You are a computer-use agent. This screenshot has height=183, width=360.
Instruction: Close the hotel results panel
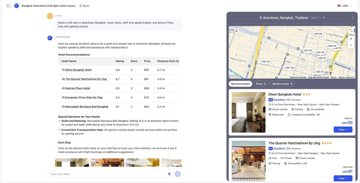point(353,18)
